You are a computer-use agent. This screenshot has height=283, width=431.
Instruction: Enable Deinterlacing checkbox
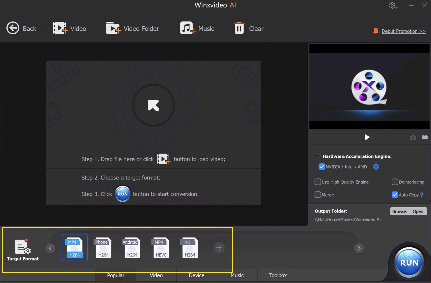point(395,182)
